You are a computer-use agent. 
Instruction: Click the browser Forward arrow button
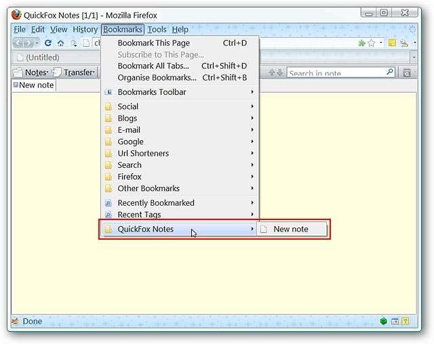28,43
